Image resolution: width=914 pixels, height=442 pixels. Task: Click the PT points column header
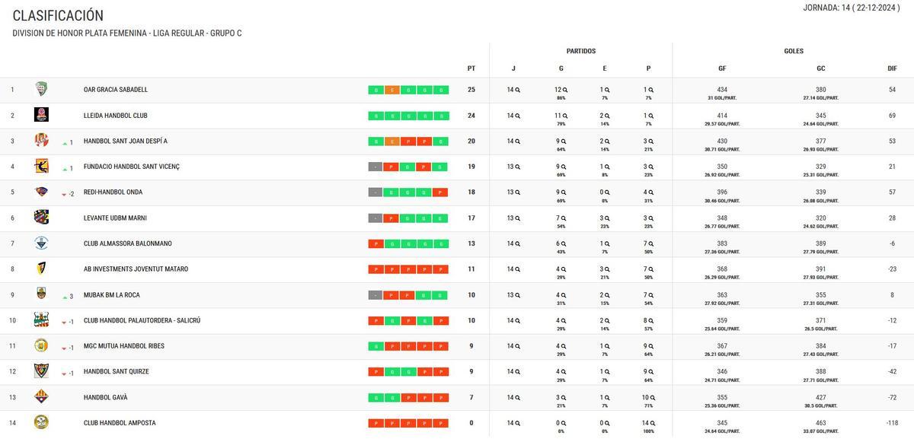tap(471, 68)
